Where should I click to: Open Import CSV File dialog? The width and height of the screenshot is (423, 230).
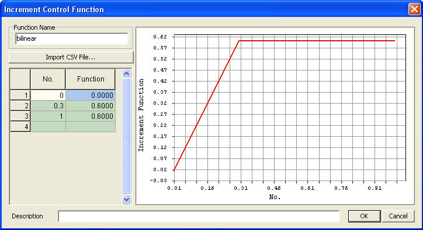(x=71, y=57)
